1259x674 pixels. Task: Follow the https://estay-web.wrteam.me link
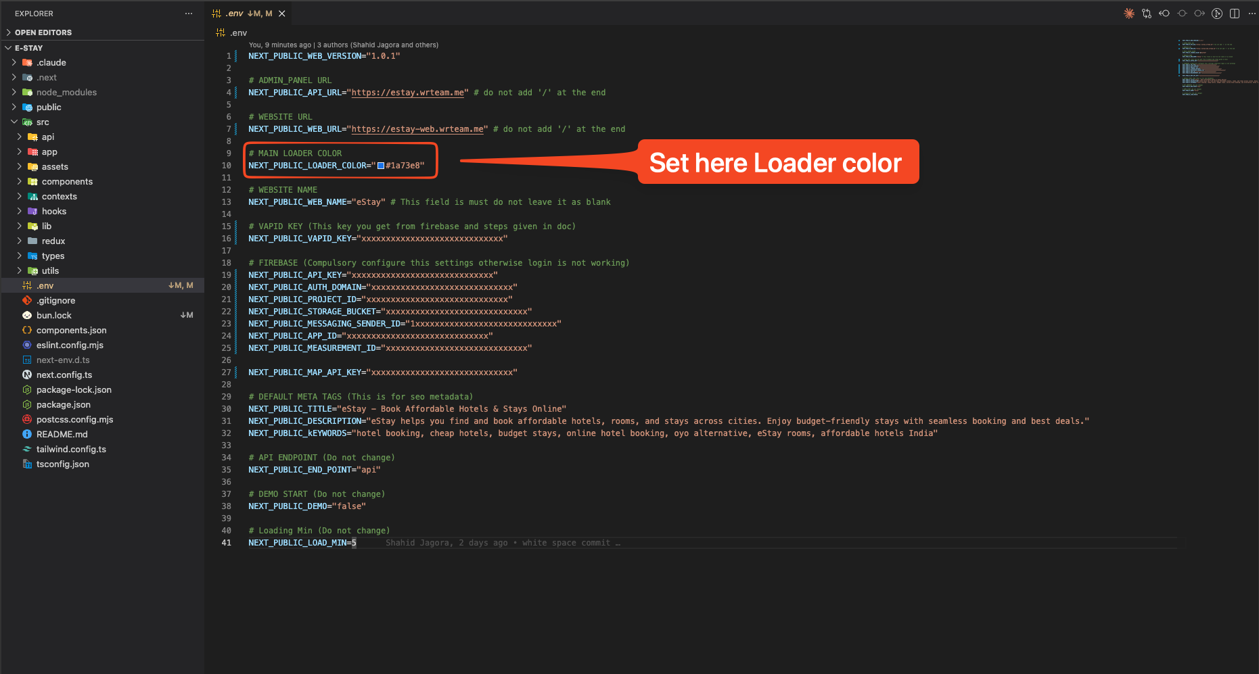pos(417,129)
